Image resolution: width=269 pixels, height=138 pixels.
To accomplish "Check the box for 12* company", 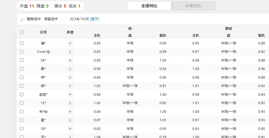I will (x=22, y=103).
